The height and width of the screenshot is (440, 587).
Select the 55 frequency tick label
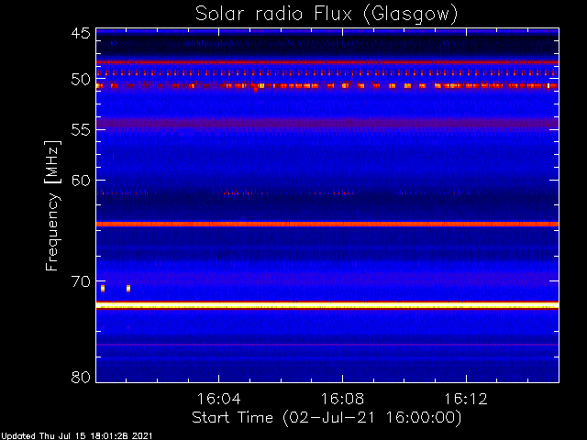pos(81,130)
